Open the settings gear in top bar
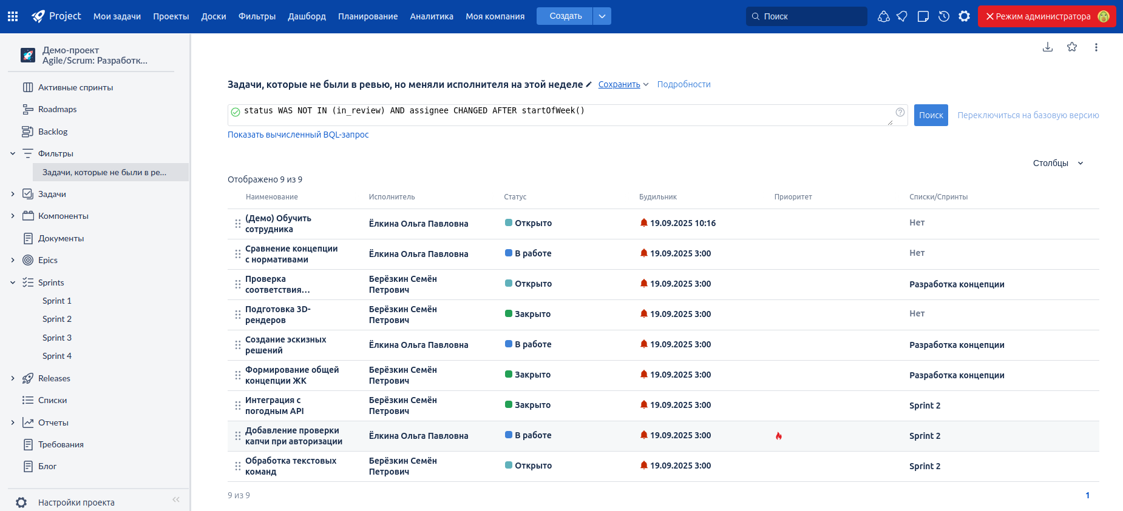The image size is (1123, 511). 964,16
